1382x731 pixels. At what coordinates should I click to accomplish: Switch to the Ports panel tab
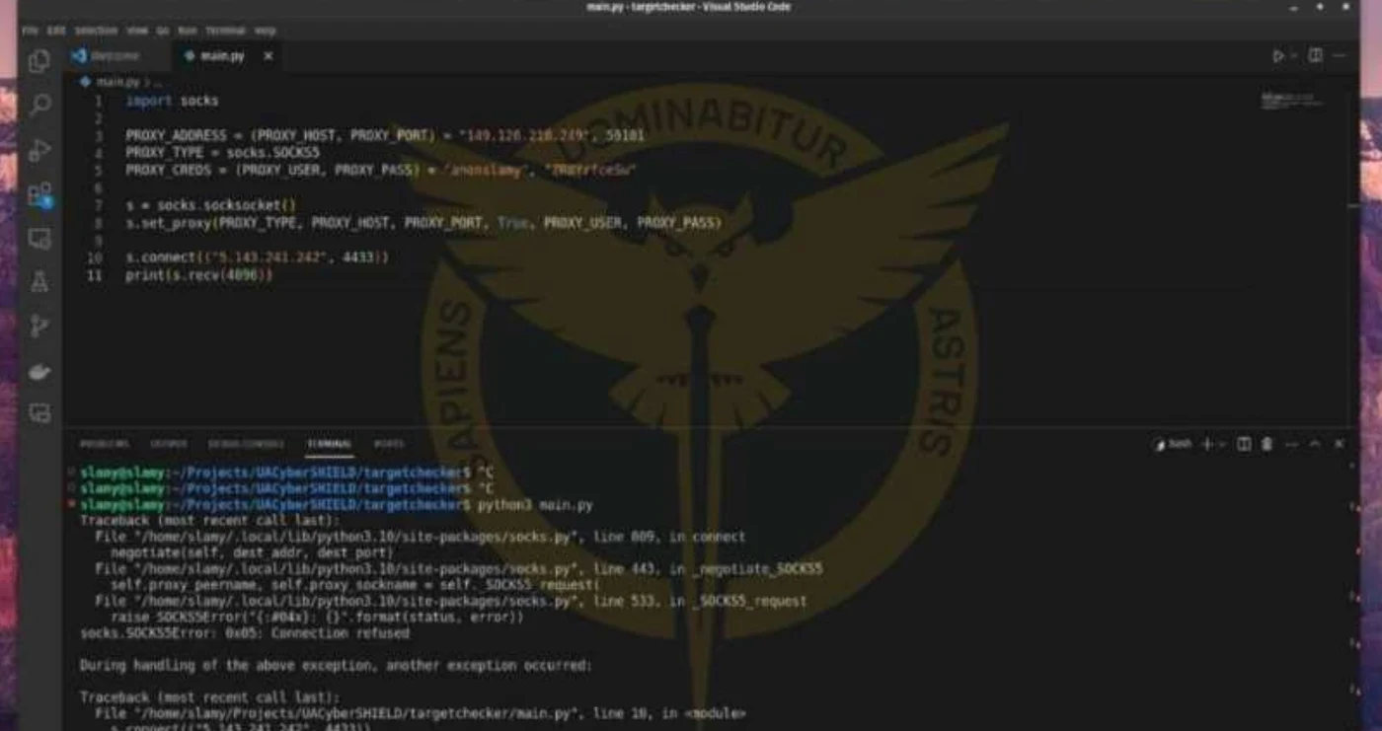(x=389, y=445)
